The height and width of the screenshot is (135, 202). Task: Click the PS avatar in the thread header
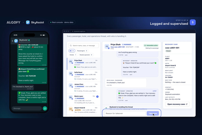[107, 47]
